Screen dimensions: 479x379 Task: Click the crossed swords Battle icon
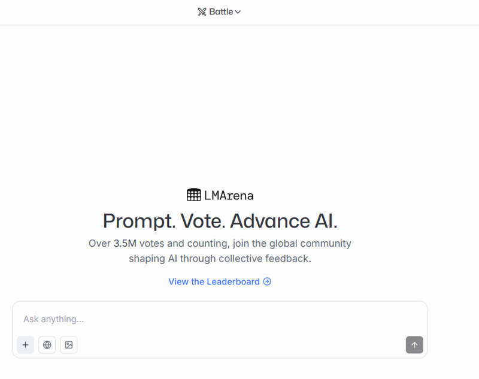(202, 12)
